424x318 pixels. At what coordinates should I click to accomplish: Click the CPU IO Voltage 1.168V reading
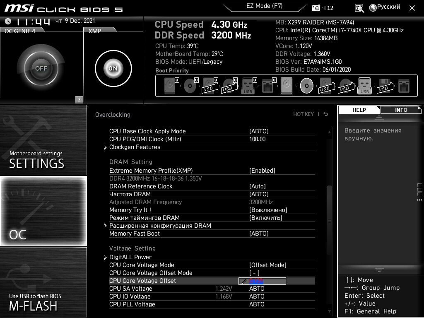click(224, 296)
